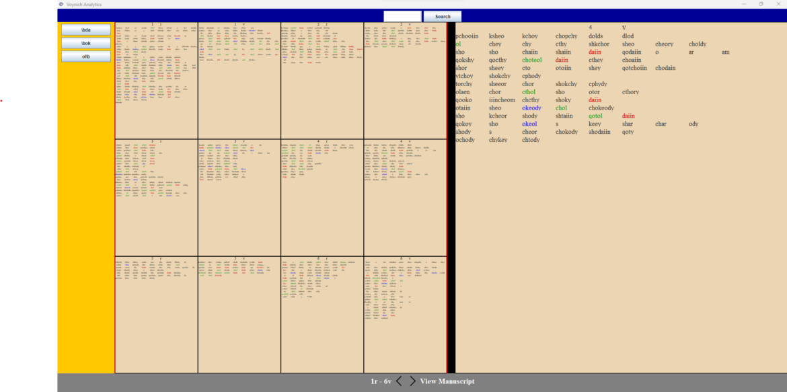This screenshot has height=392, width=787.
Task: Open folio 6r page thumbnail
Action: pyautogui.click(x=322, y=315)
